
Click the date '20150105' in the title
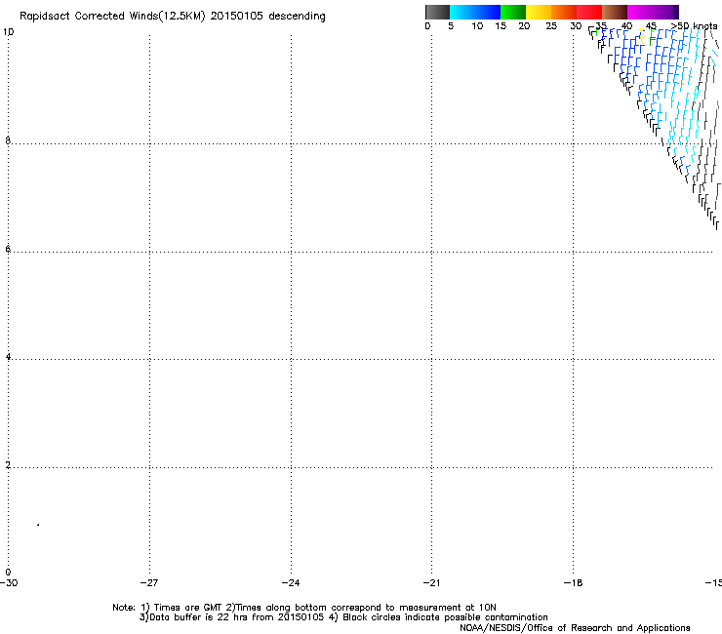pos(237,17)
